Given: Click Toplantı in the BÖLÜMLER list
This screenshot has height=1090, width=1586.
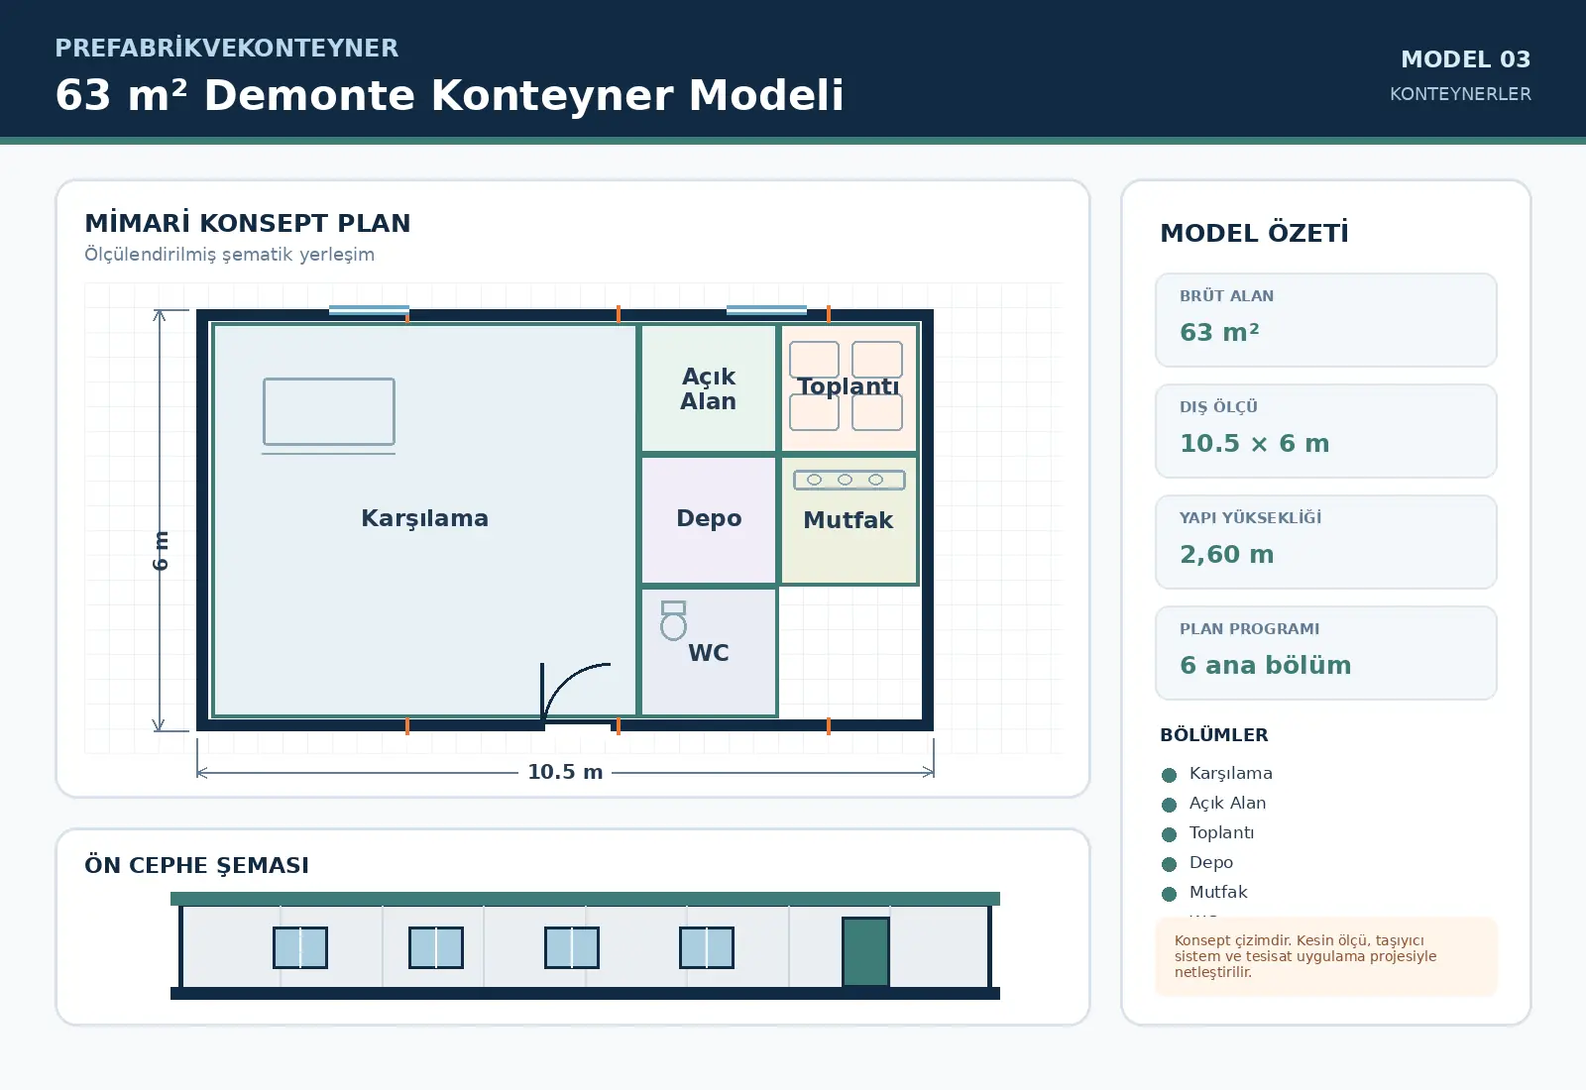Looking at the screenshot, I should [1221, 832].
